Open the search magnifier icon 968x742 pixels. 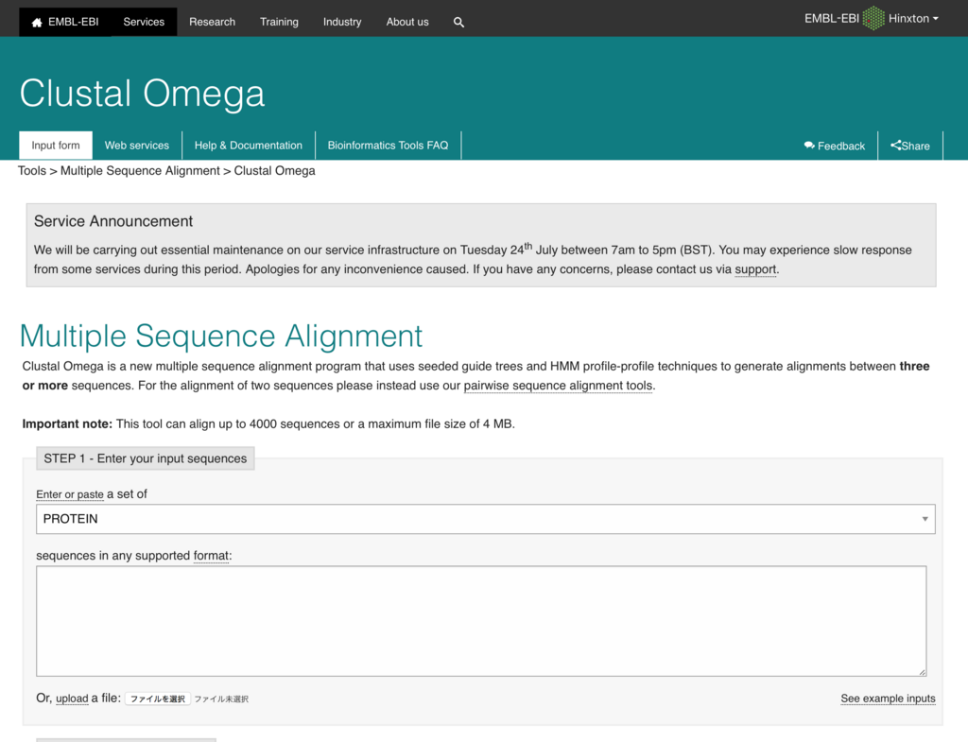click(458, 23)
